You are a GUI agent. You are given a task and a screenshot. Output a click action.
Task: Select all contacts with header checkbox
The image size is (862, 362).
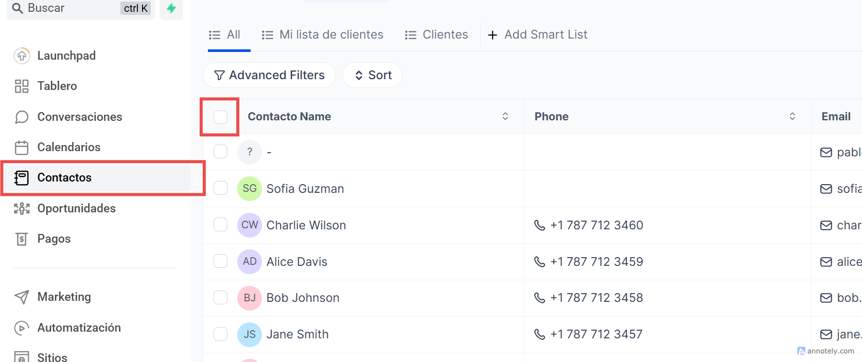[220, 117]
